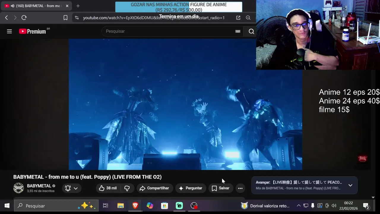
Task: Open the teal app icon next to Microsoft Store
Action: (x=179, y=206)
